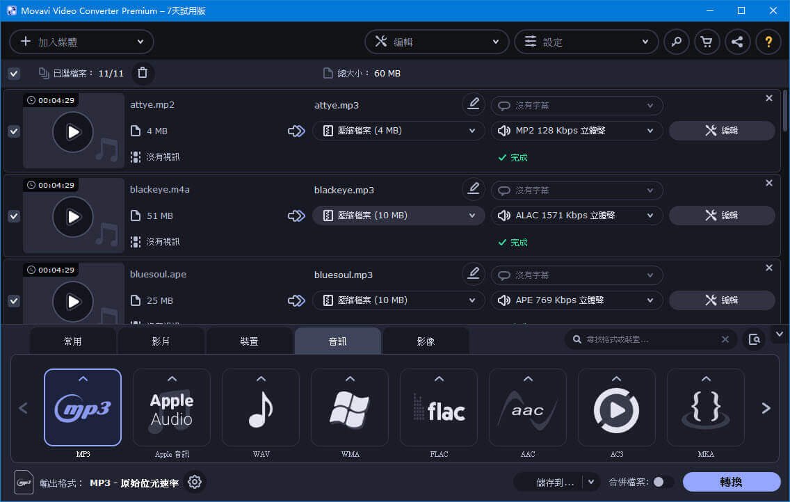790x502 pixels.
Task: Clear the format search box with X
Action: 725,339
